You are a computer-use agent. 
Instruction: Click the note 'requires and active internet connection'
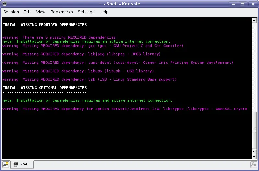tap(88, 100)
